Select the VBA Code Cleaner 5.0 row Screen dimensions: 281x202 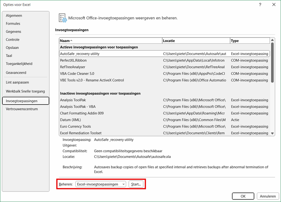[164, 74]
